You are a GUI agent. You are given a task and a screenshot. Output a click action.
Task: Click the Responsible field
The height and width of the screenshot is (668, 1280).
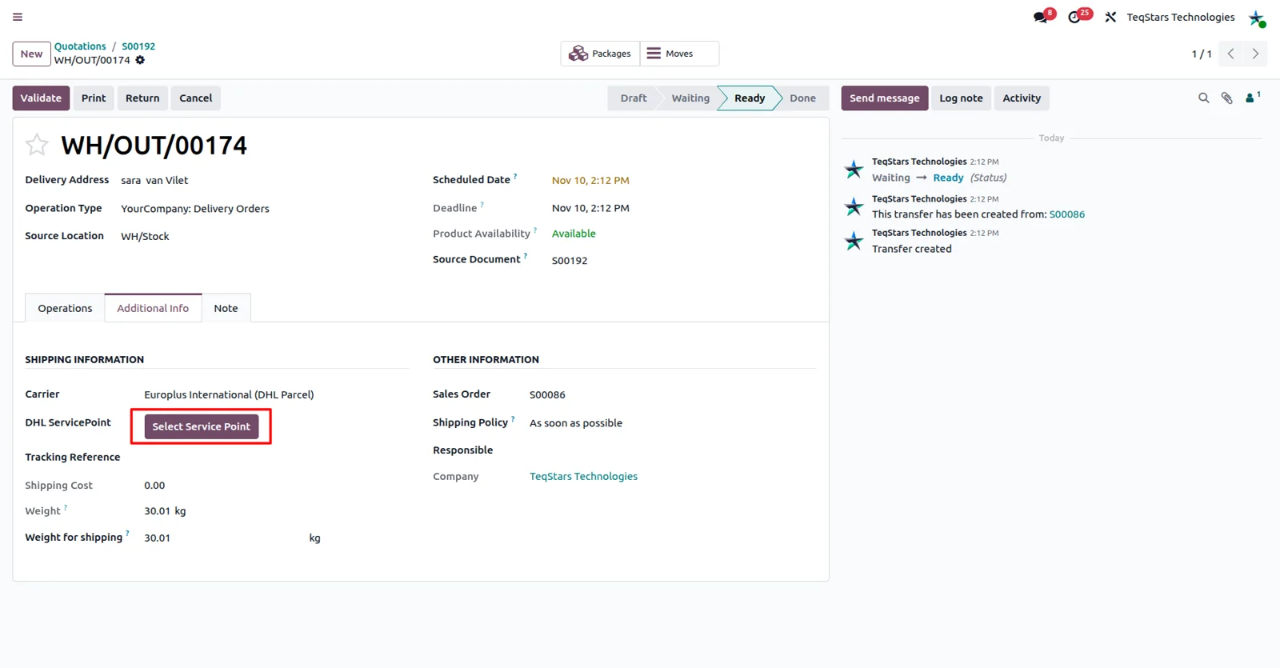click(x=672, y=450)
